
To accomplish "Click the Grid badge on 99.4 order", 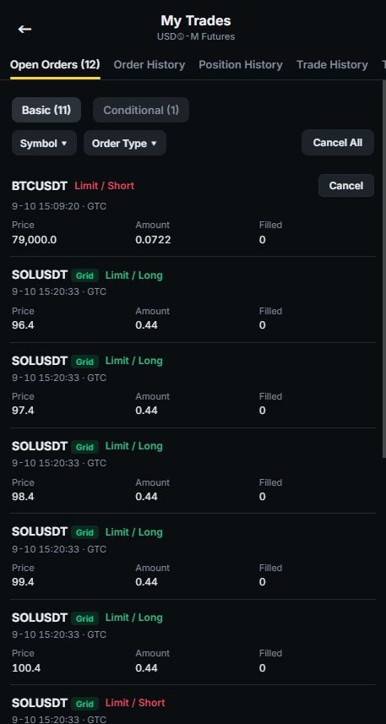I will (x=84, y=532).
